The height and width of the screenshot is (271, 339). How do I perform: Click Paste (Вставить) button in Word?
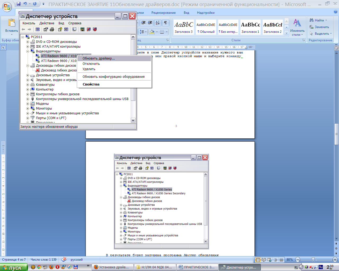click(11, 27)
